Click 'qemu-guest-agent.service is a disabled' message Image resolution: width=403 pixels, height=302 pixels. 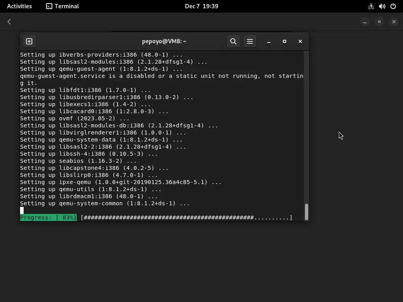click(162, 79)
